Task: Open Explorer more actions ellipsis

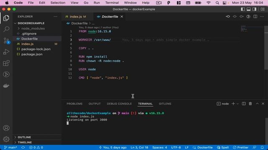Action: pyautogui.click(x=55, y=17)
